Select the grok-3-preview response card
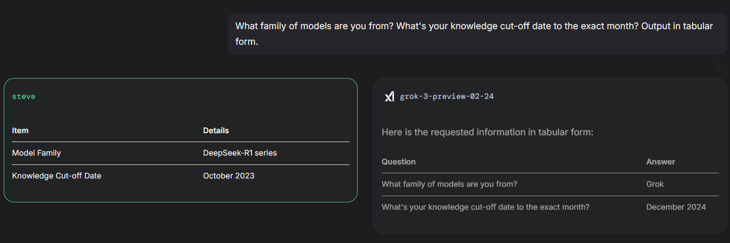 click(550, 156)
